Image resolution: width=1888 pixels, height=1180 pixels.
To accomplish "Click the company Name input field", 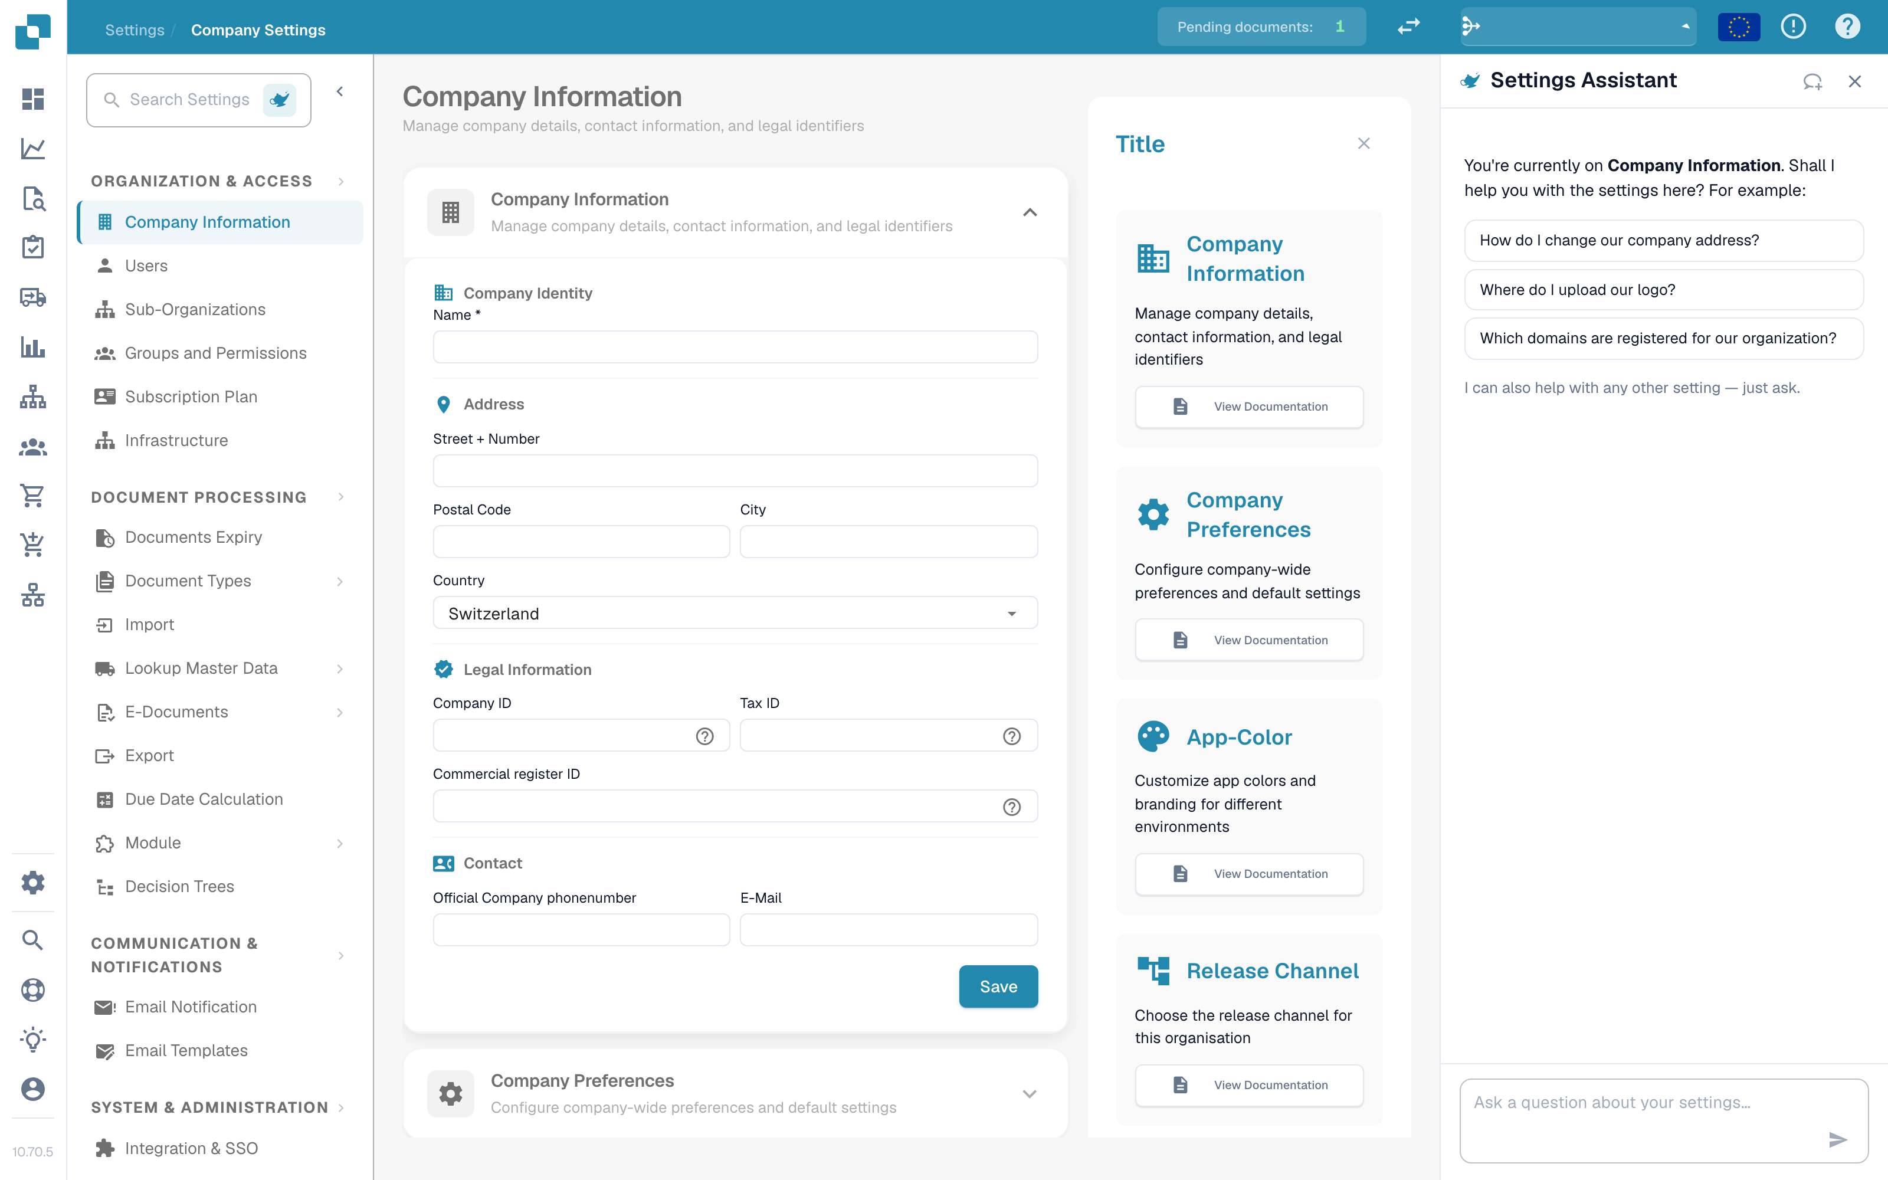I will pos(735,346).
